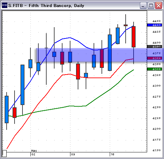Click the 4150 price scale value
The width and height of the screenshot is (164, 159).
click(156, 150)
